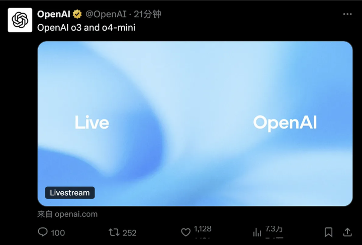This screenshot has height=245, width=362.
Task: Click the Livestream badge on the card
Action: 70,193
